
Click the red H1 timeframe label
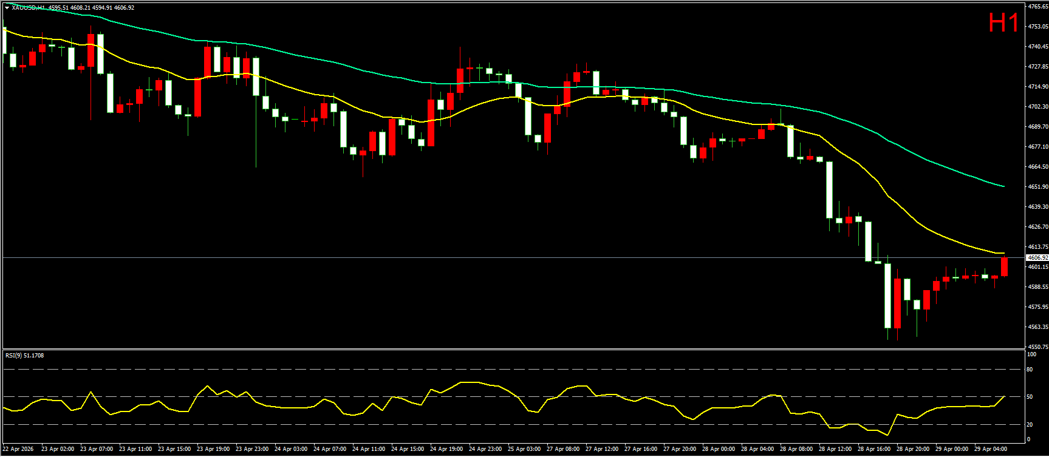tap(1003, 24)
